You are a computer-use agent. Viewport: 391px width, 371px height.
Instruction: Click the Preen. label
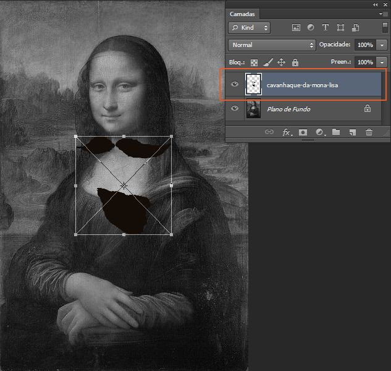click(341, 62)
